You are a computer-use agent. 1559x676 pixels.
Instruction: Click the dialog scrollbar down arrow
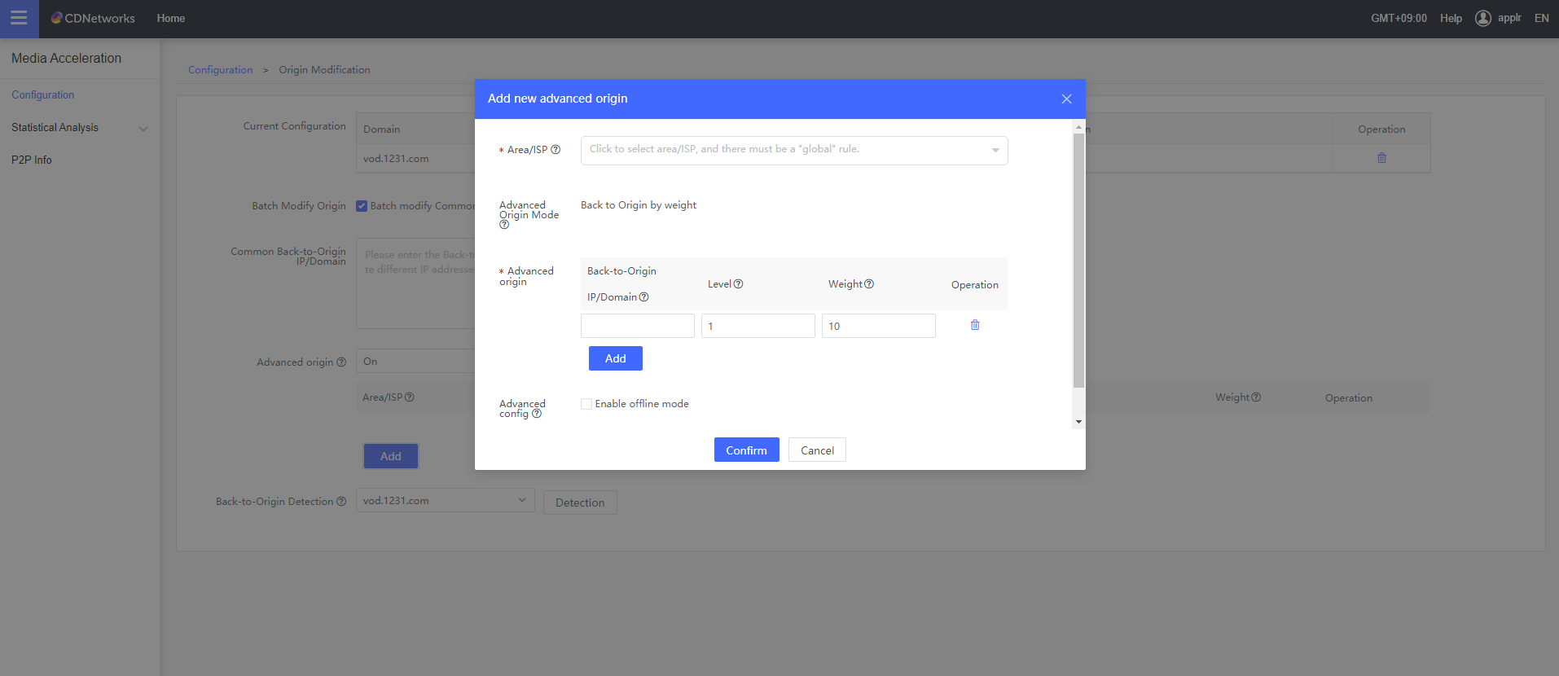tap(1078, 422)
